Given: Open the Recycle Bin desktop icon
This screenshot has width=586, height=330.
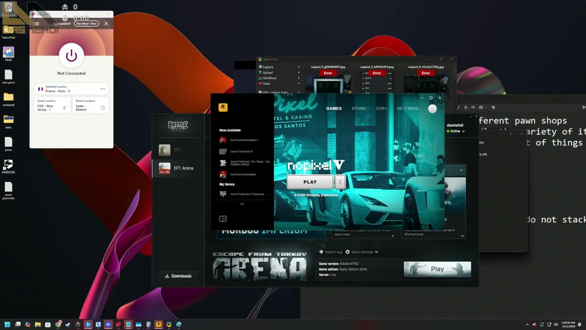Looking at the screenshot, I should click(8, 10).
